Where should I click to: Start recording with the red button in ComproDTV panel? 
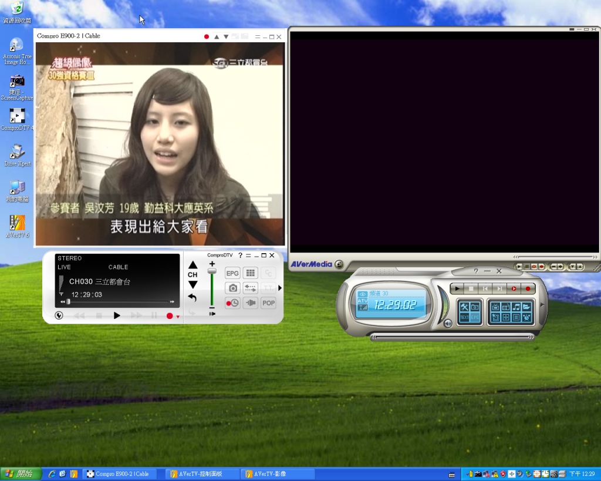point(170,316)
